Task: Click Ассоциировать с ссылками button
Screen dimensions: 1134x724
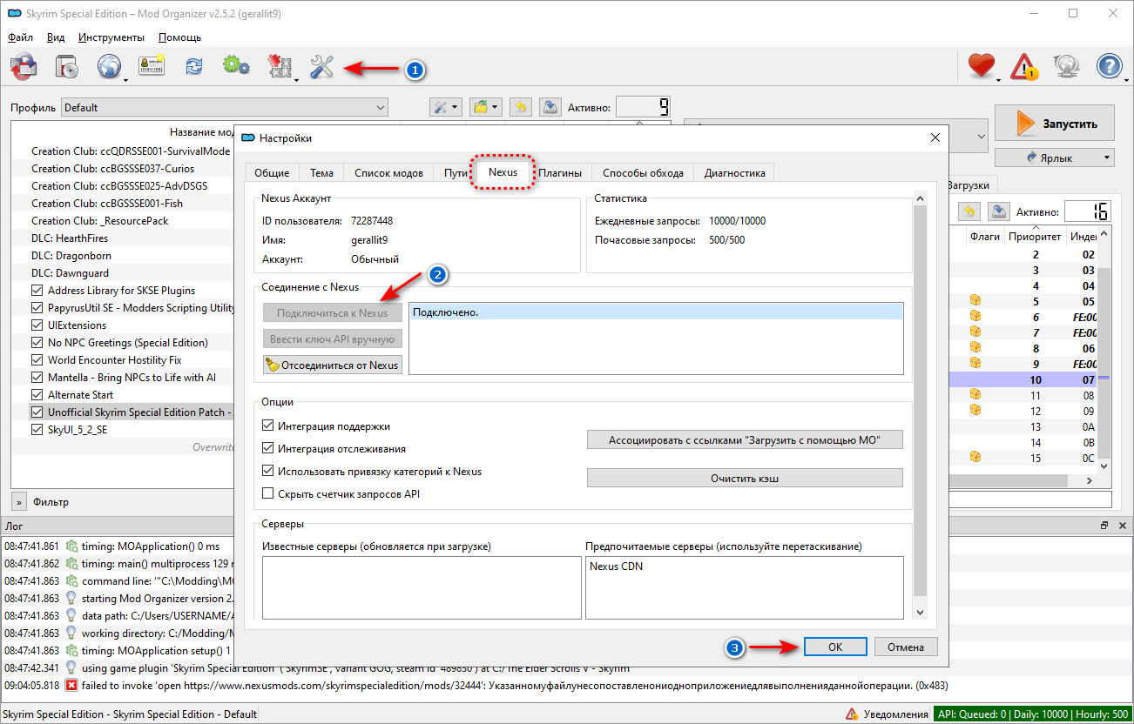Action: coord(745,439)
